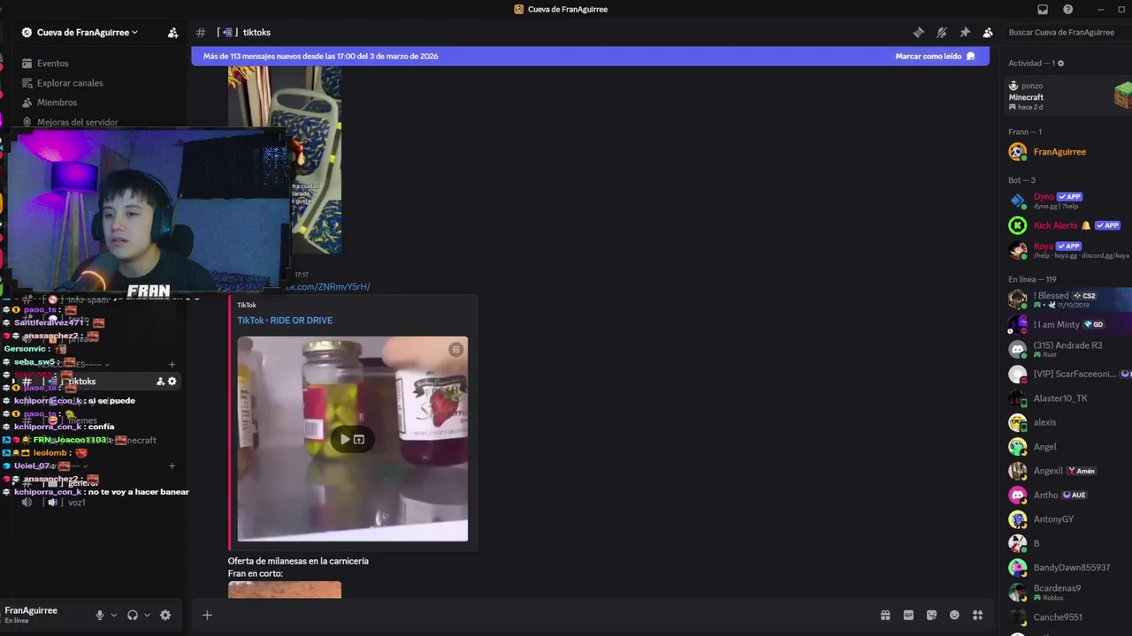Open the Dyno bot member entry
Screen dimensions: 1132x636
[x=1067, y=201]
